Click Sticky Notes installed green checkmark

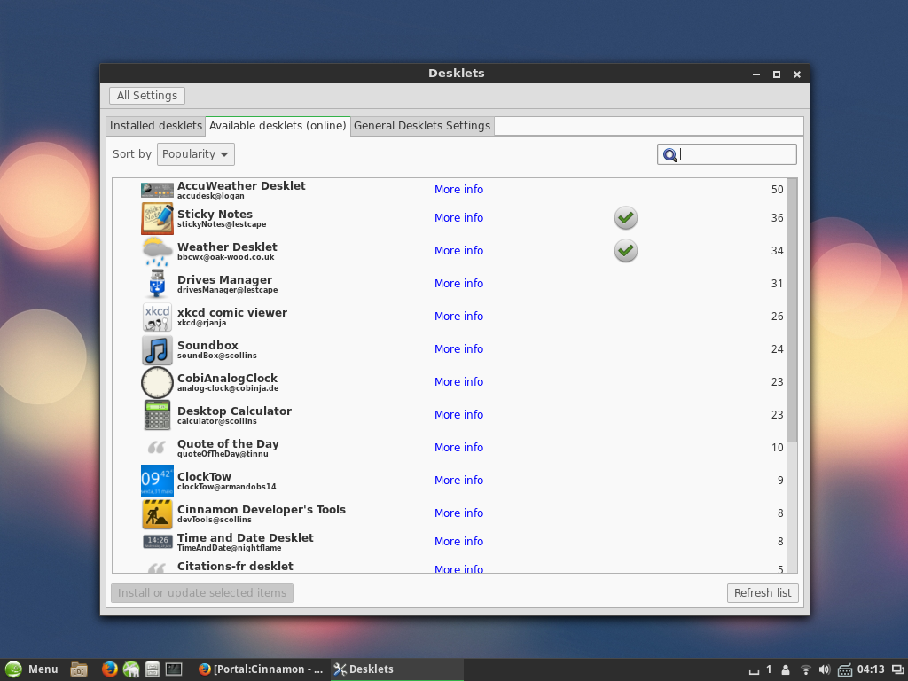(626, 218)
